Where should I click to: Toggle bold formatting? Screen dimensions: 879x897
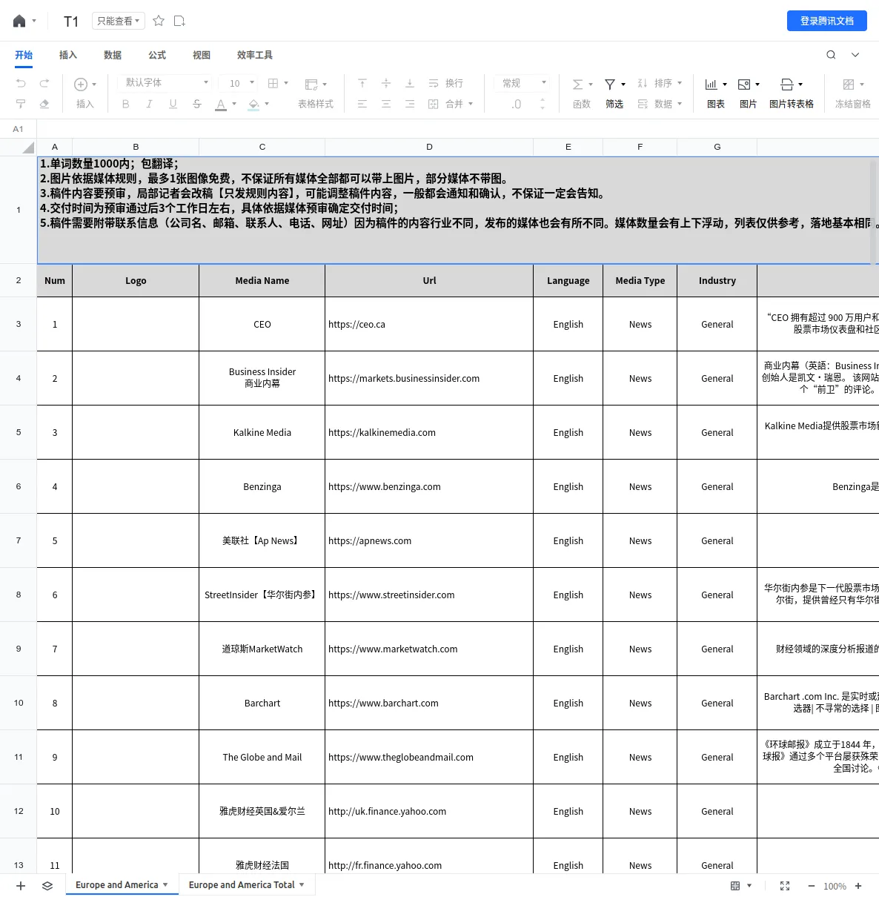click(126, 104)
